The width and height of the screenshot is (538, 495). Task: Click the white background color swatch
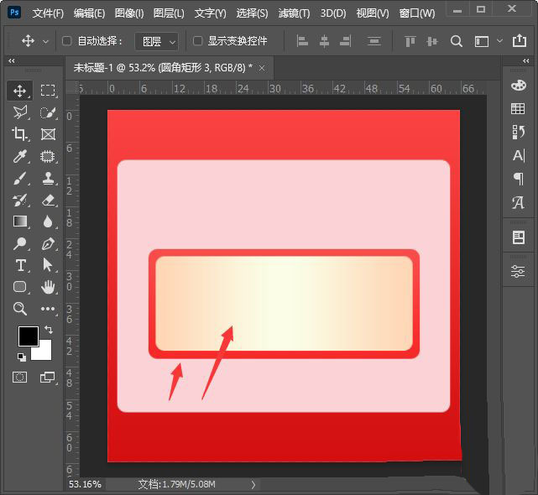[x=45, y=352]
